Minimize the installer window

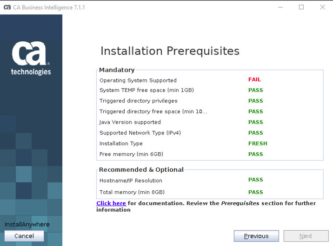pos(280,7)
